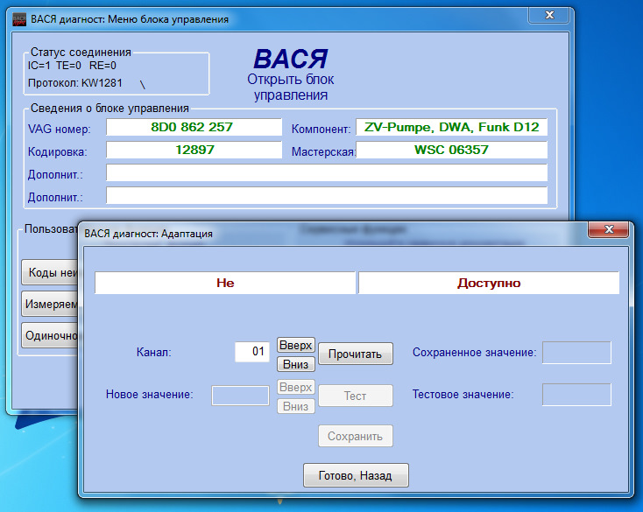Image resolution: width=643 pixels, height=512 pixels.
Task: Click the disabled Сохранить button
Action: tap(355, 436)
